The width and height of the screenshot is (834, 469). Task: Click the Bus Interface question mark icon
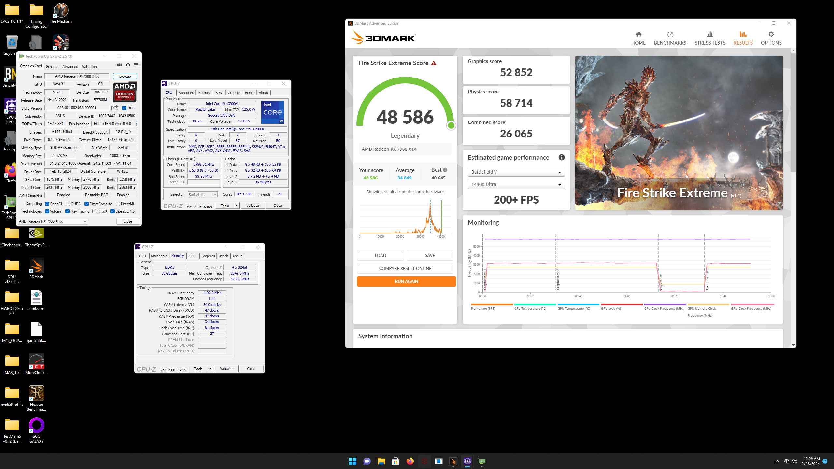[x=136, y=124]
